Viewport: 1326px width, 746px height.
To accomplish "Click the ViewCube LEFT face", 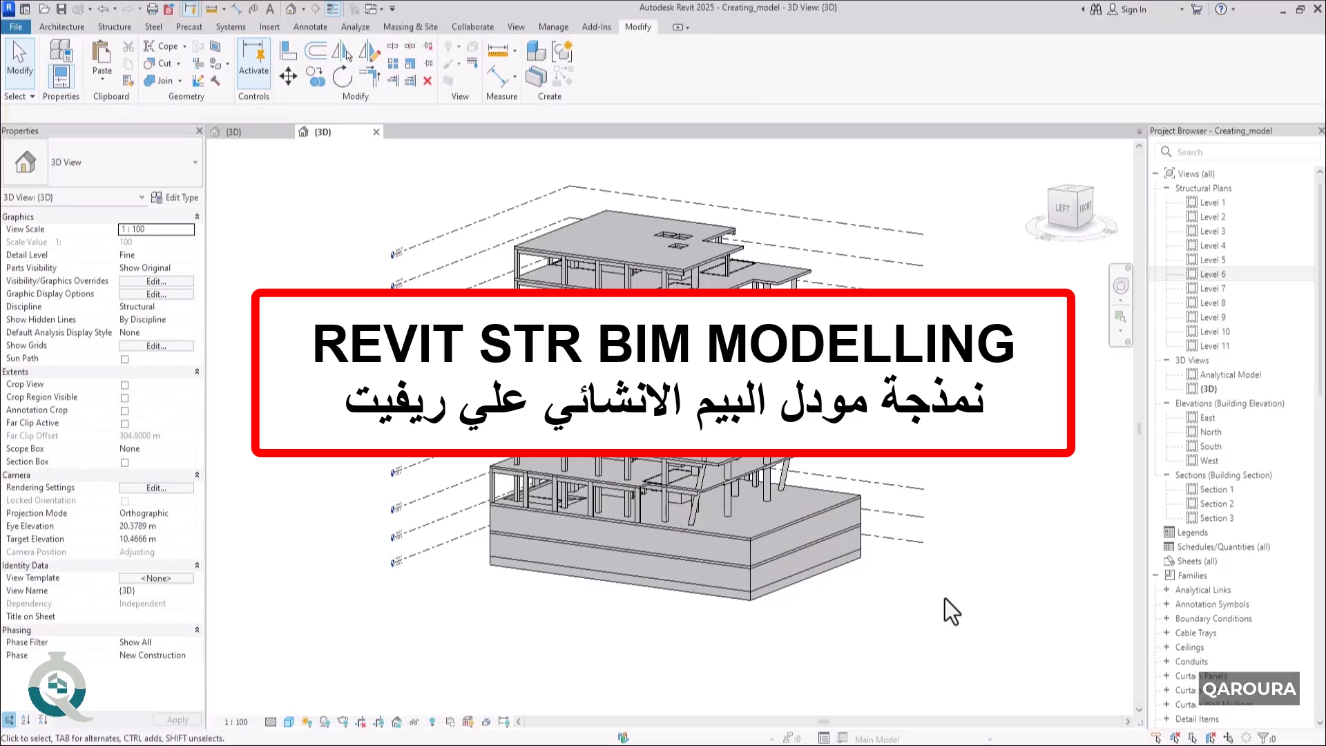I will click(1061, 208).
